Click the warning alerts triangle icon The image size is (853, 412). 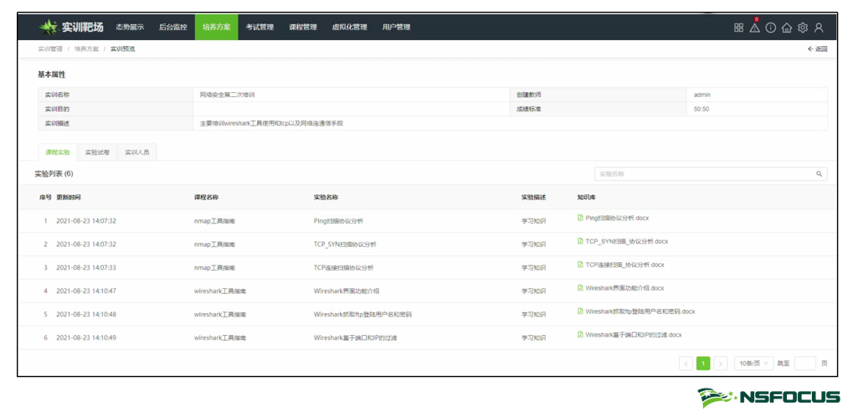pyautogui.click(x=754, y=28)
